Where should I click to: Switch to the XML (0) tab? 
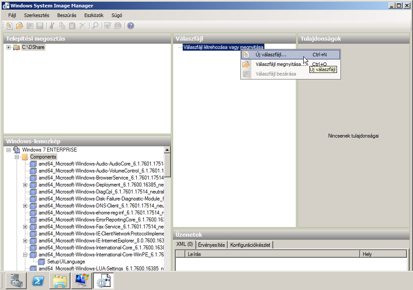[x=184, y=245]
